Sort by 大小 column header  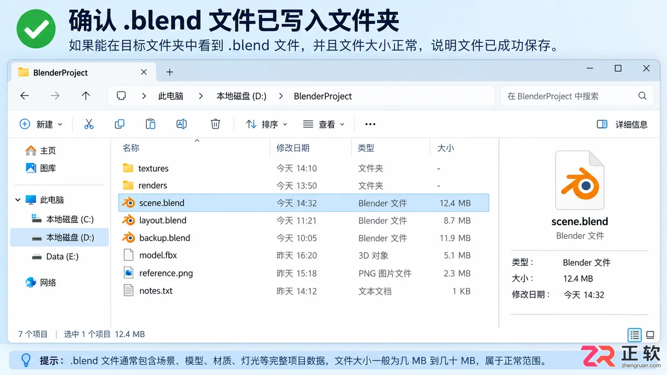point(446,148)
